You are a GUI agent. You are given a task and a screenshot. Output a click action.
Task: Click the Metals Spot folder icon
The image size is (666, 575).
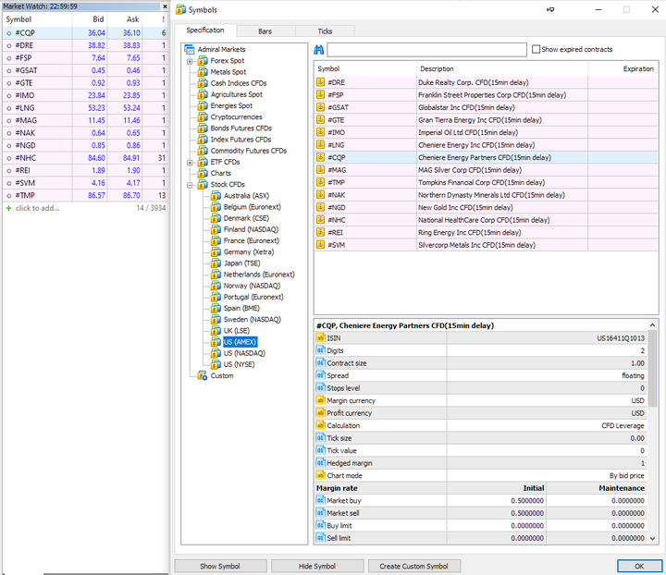coord(203,72)
